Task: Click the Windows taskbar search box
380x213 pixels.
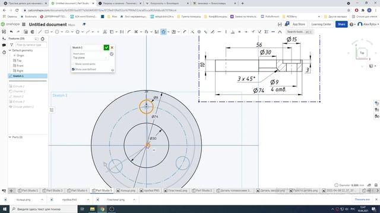Action: 43,209
